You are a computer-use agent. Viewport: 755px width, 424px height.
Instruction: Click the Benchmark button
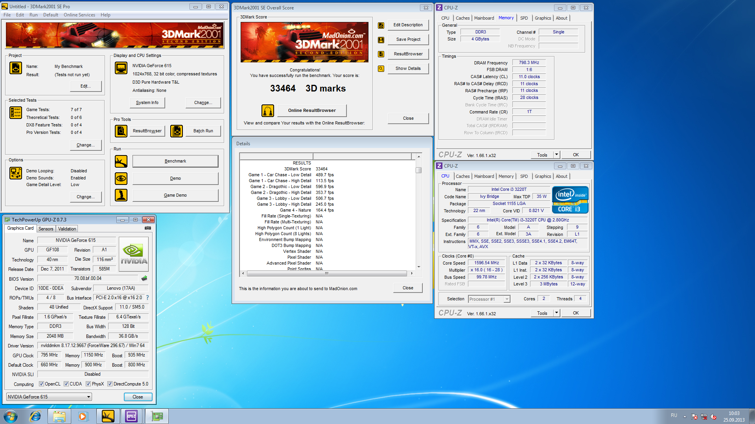(x=175, y=161)
